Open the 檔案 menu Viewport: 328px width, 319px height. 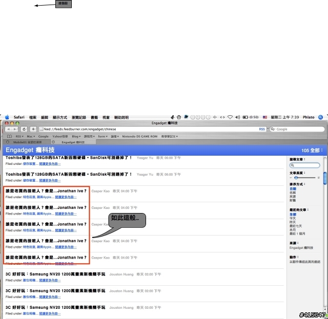33,117
